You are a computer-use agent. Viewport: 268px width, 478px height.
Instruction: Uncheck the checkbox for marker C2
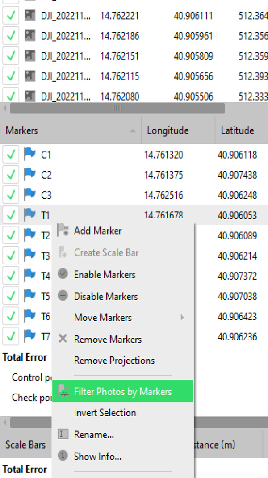pyautogui.click(x=11, y=175)
